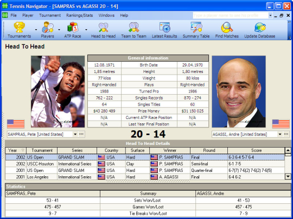The height and width of the screenshot is (219, 293).
Task: Click the Tie Breaks Won/Lost summary row
Action: (148, 214)
